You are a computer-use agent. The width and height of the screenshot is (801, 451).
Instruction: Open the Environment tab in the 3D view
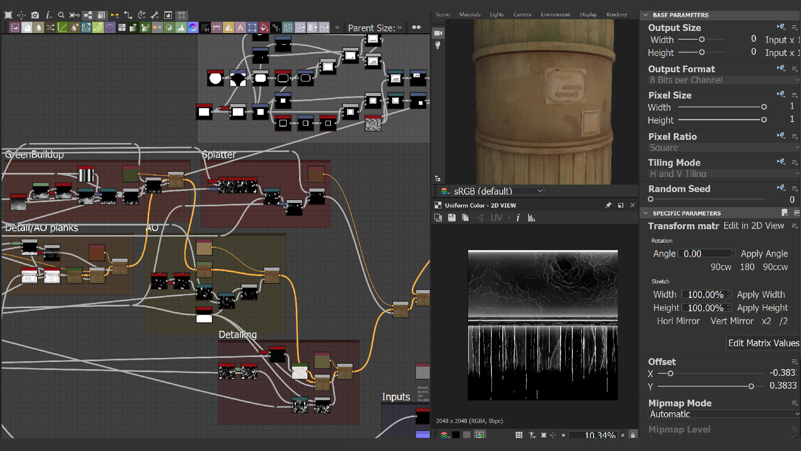point(555,14)
